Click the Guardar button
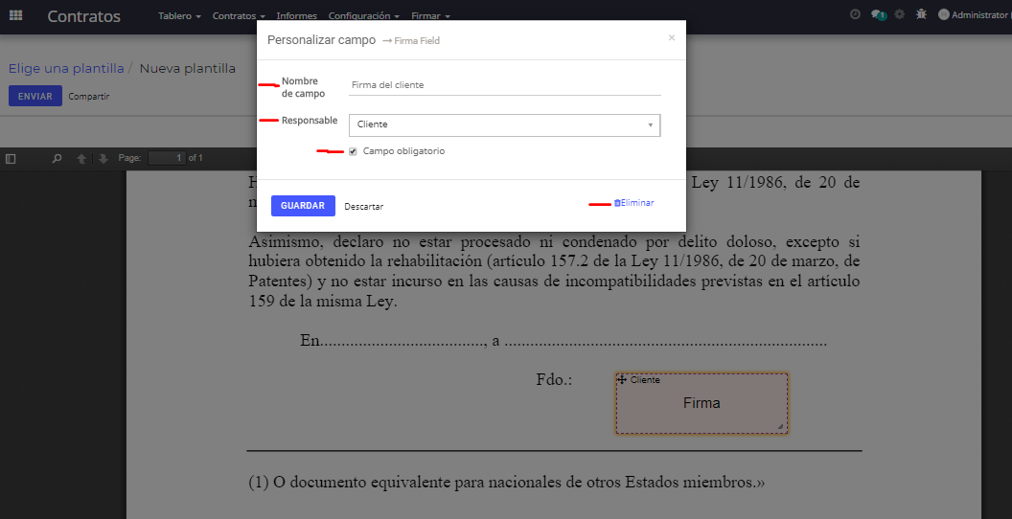1012x519 pixels. pos(303,206)
